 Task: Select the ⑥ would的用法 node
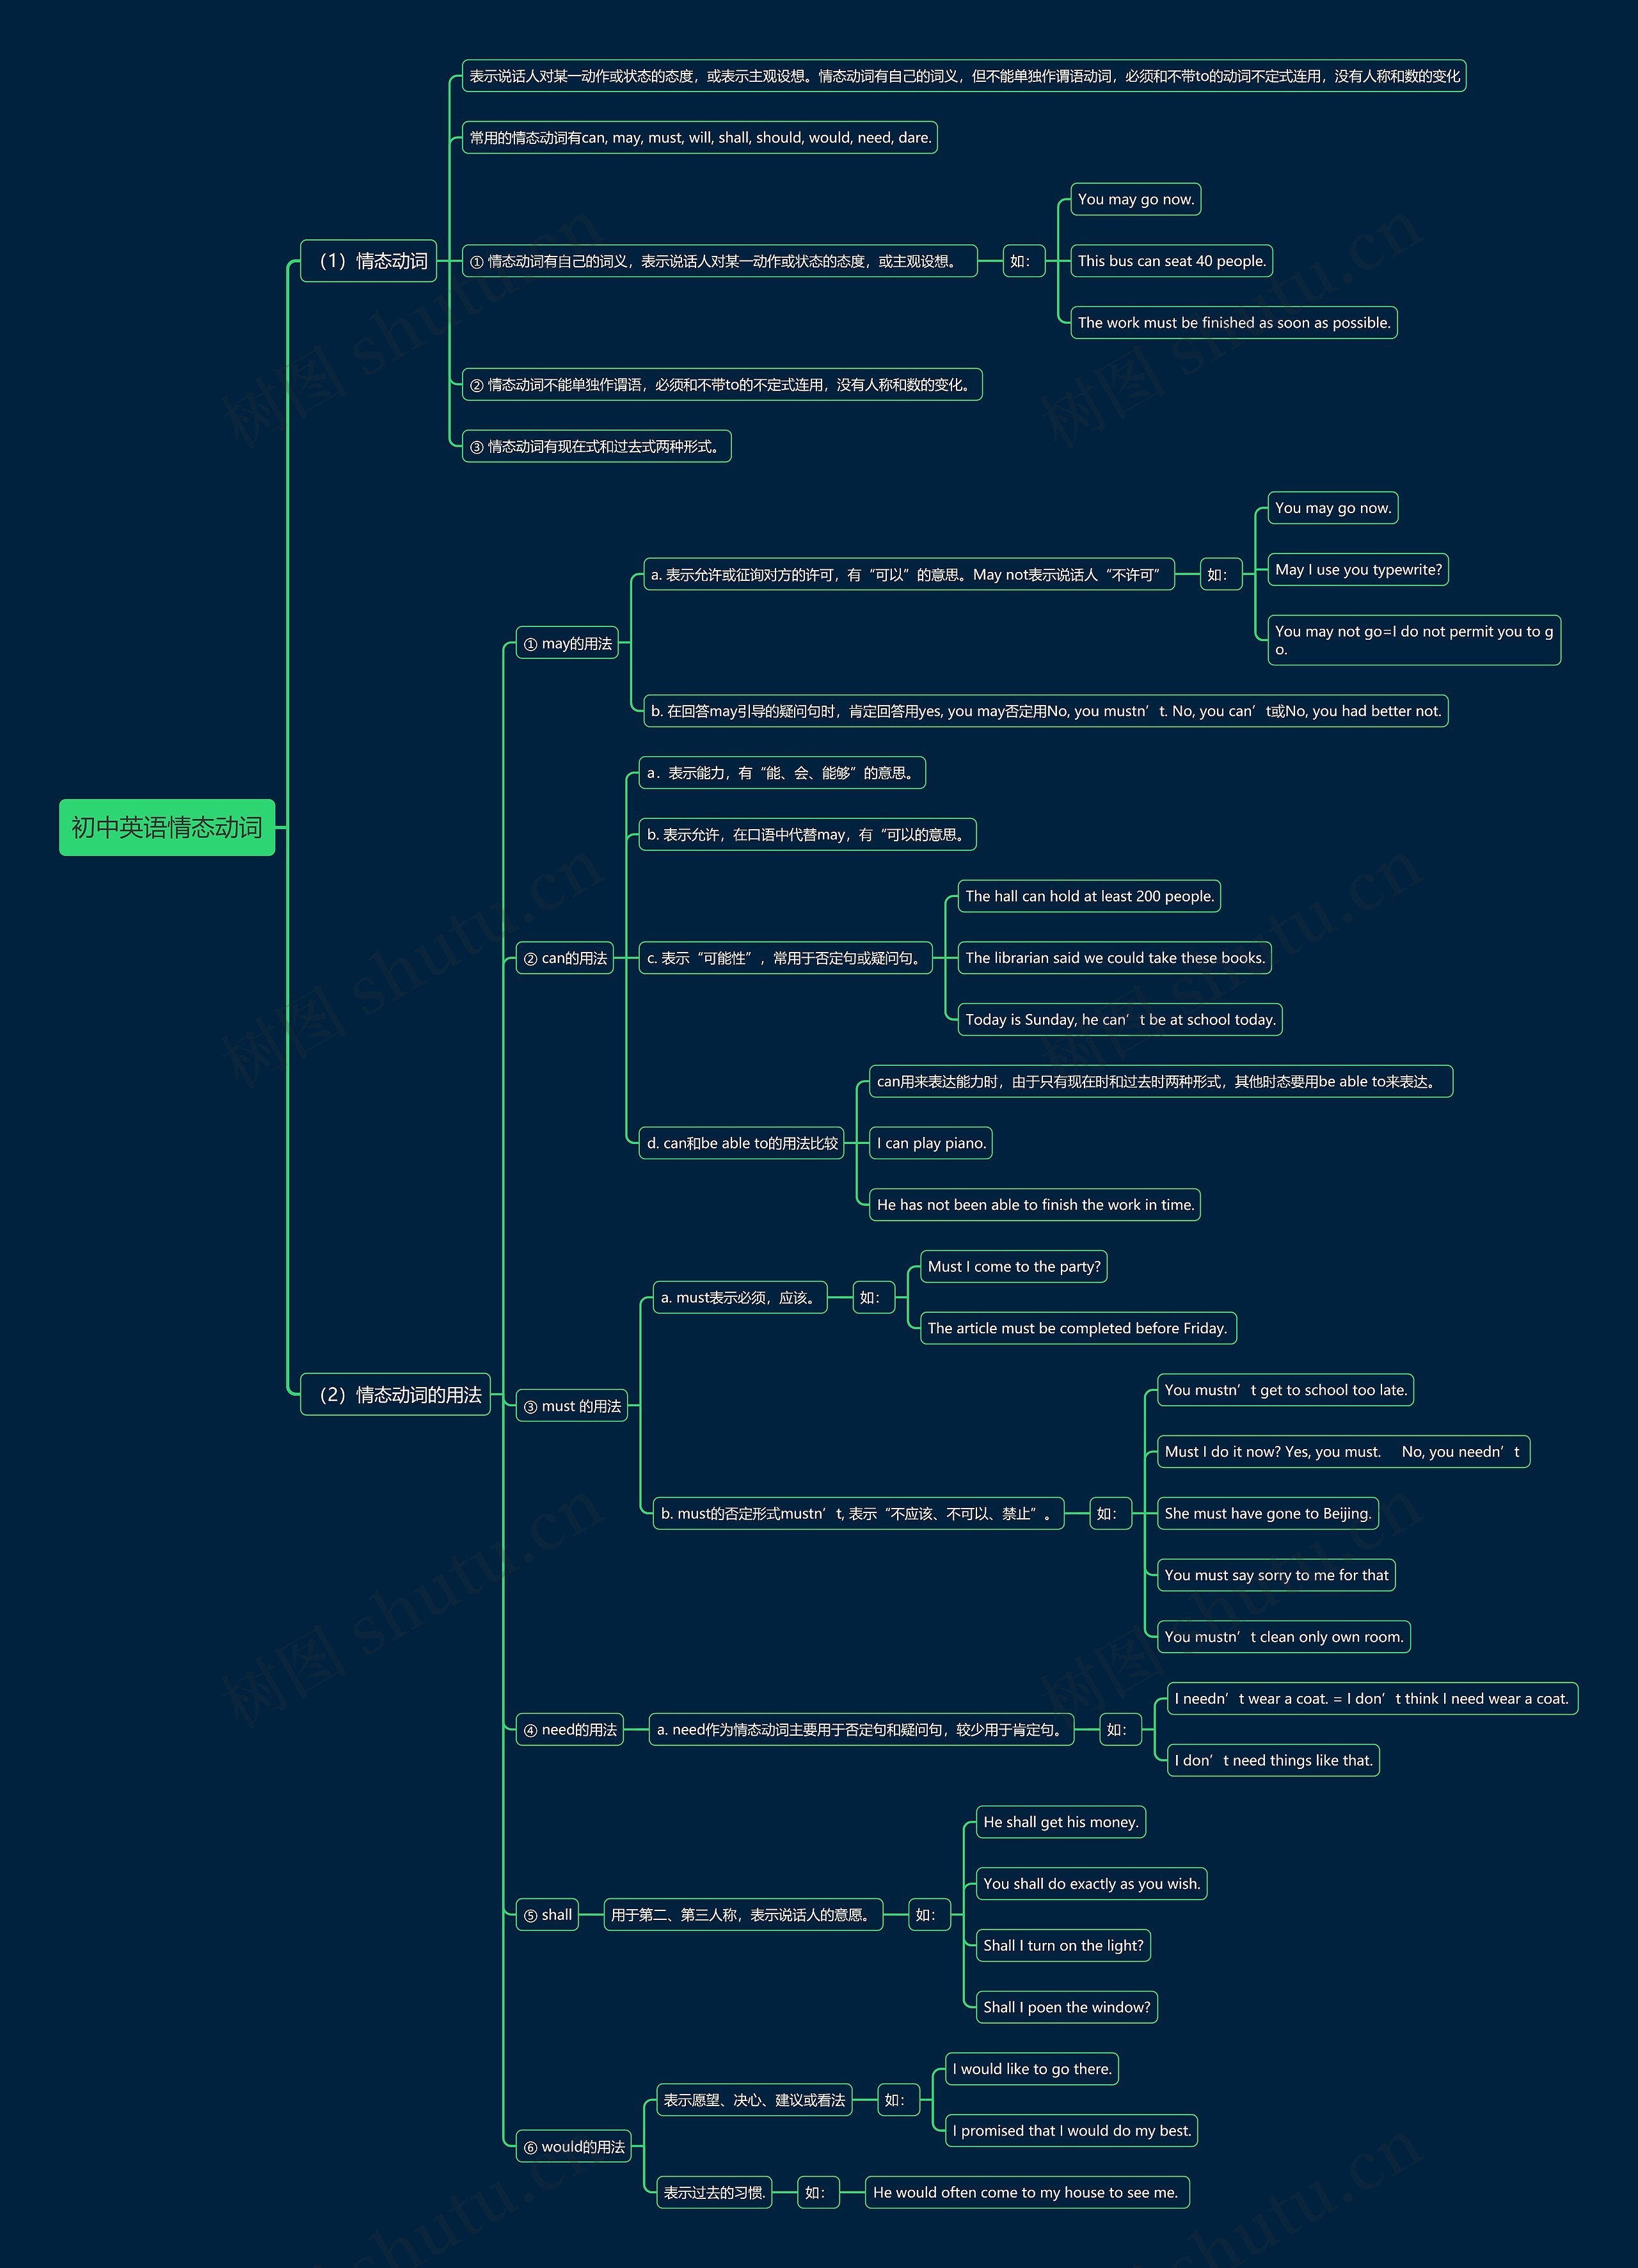(x=574, y=2147)
